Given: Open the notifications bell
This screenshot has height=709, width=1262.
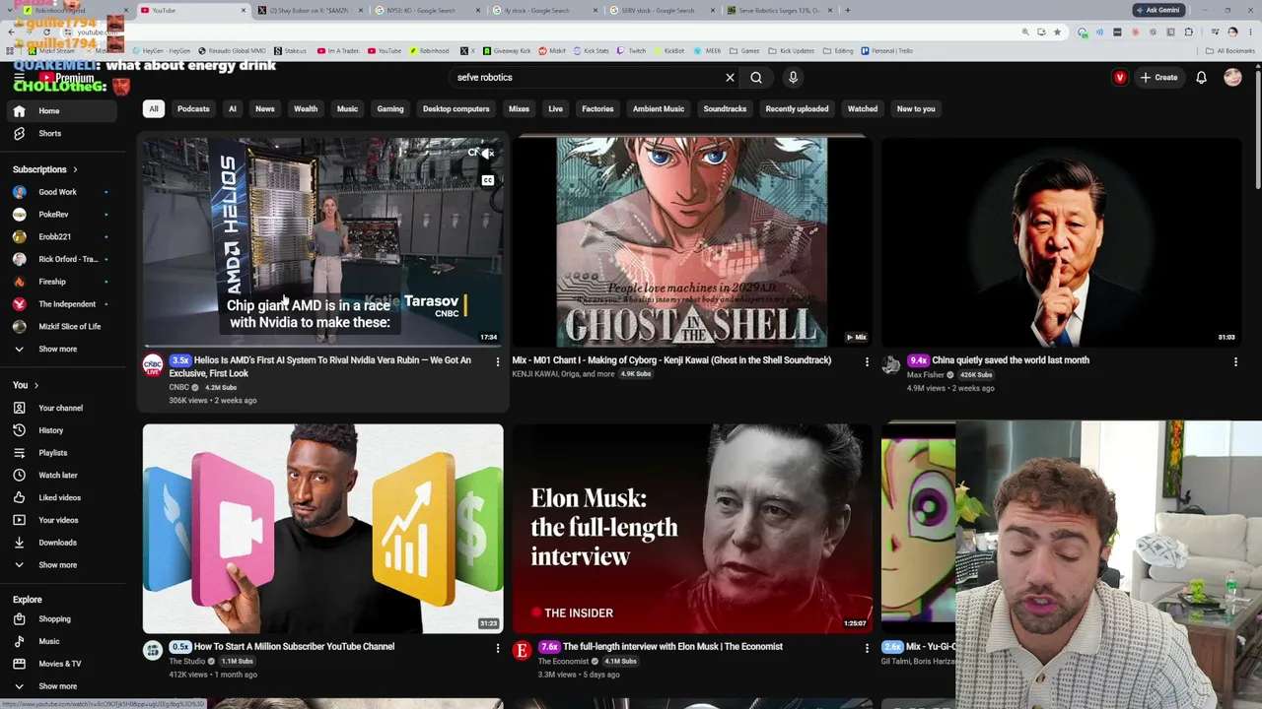Looking at the screenshot, I should 1201,78.
